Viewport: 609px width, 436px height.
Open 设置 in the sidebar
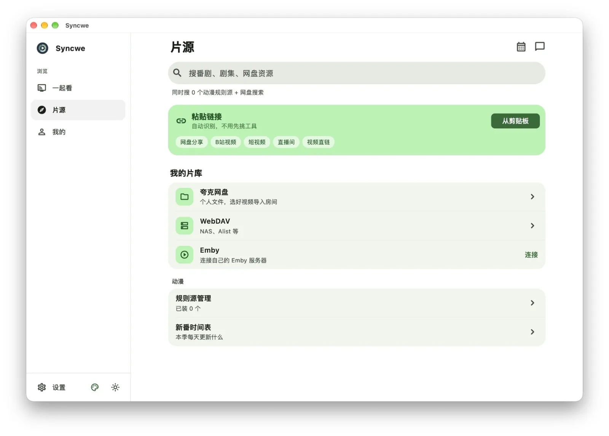52,387
